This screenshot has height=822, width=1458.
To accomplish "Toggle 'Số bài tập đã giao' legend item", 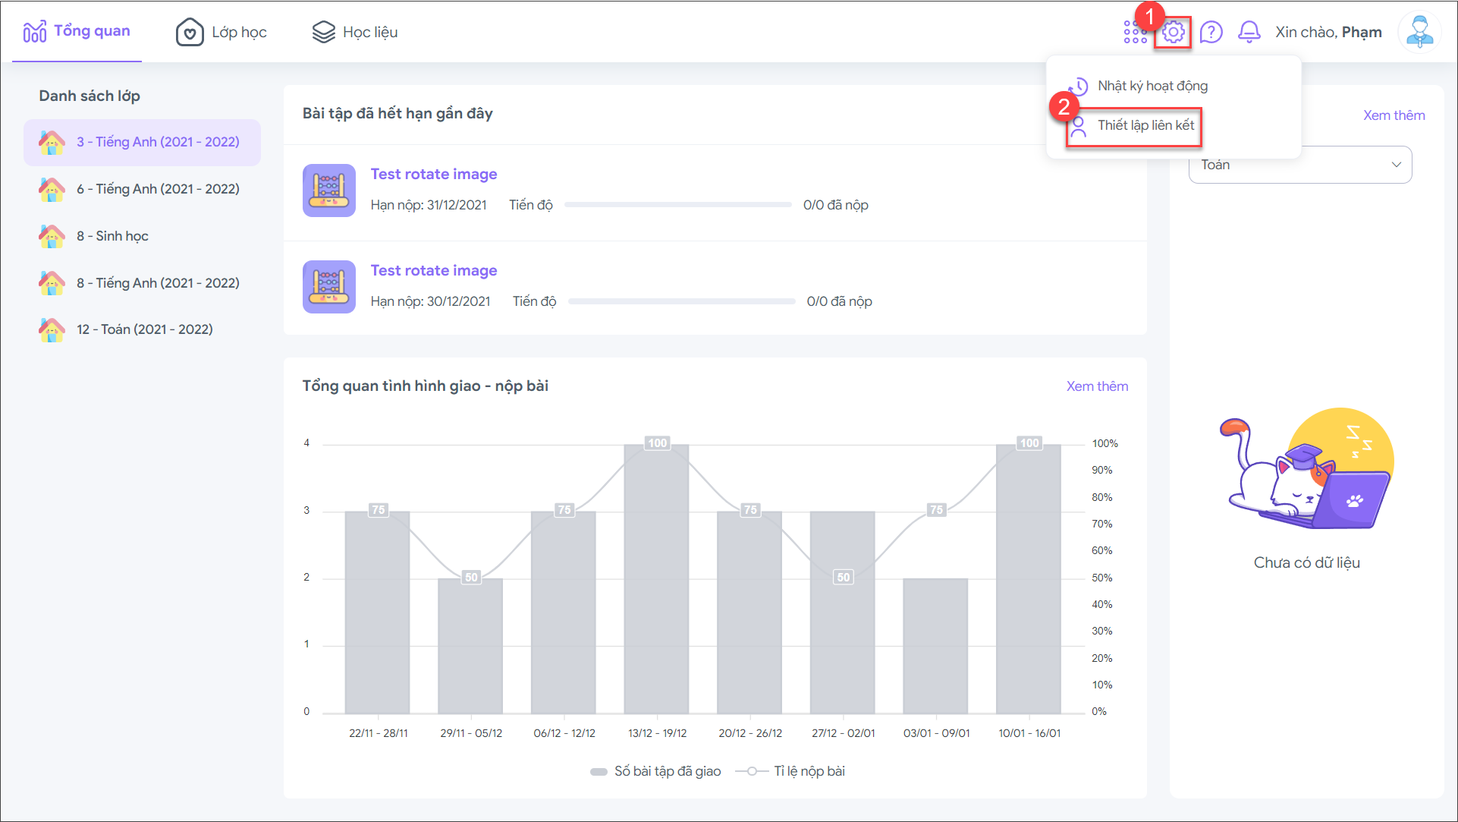I will click(x=656, y=771).
